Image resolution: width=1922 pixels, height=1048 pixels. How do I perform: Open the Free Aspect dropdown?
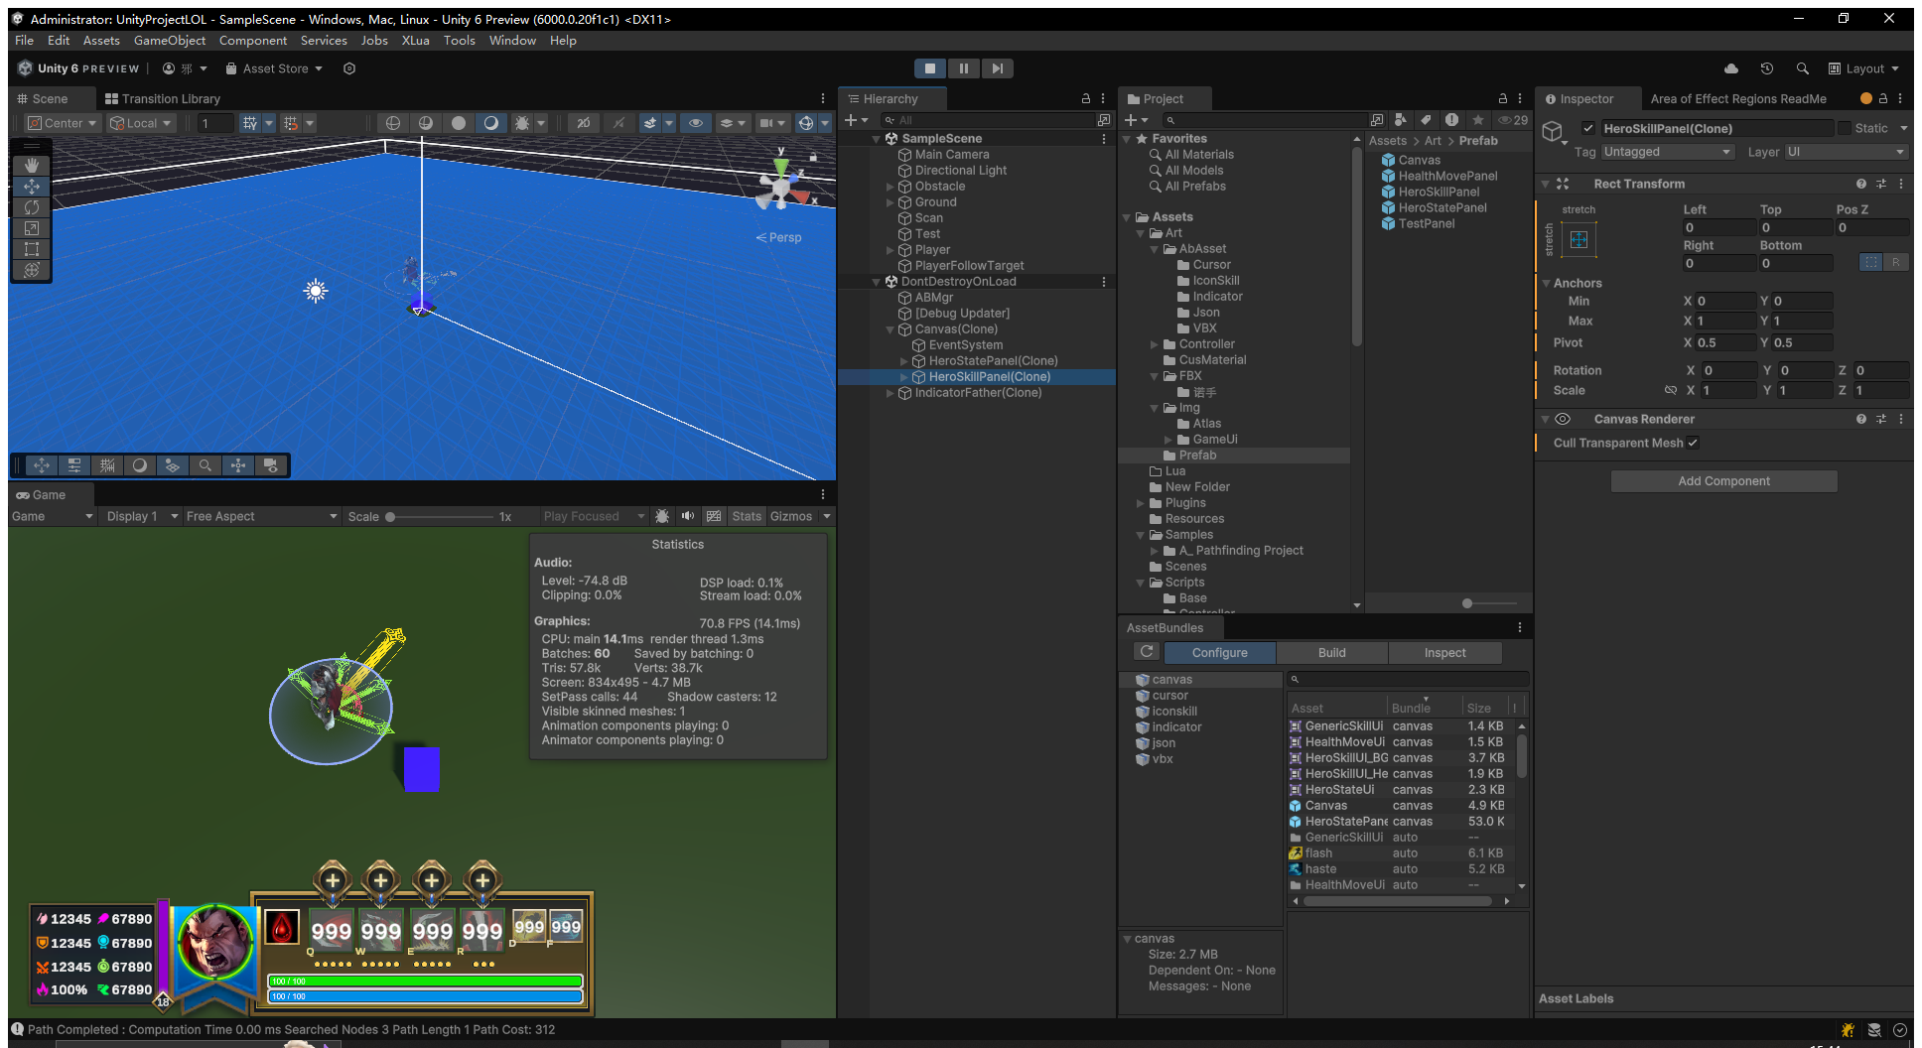(262, 516)
